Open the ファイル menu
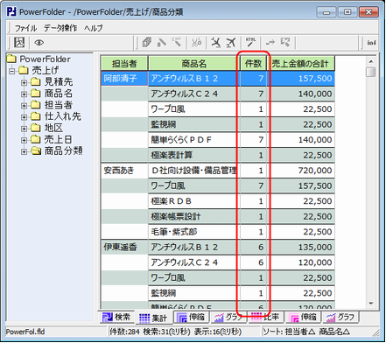Image resolution: width=386 pixels, height=343 pixels. pos(25,28)
